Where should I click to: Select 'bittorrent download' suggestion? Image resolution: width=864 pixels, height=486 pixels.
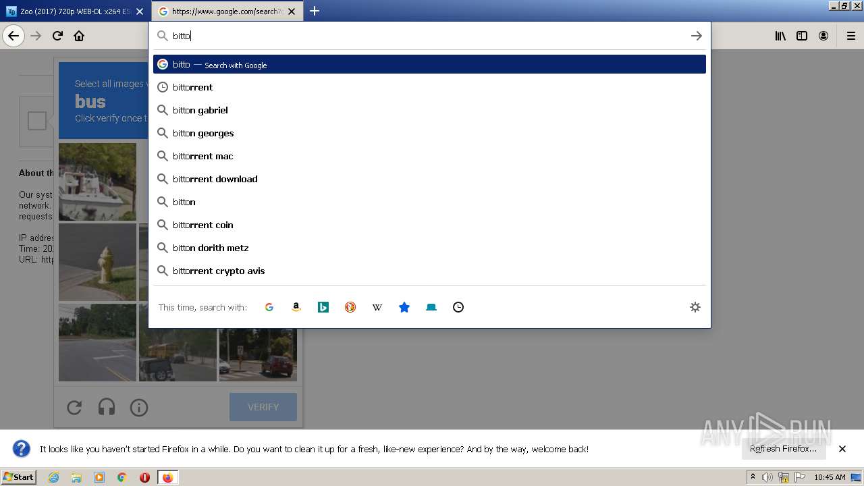click(429, 179)
